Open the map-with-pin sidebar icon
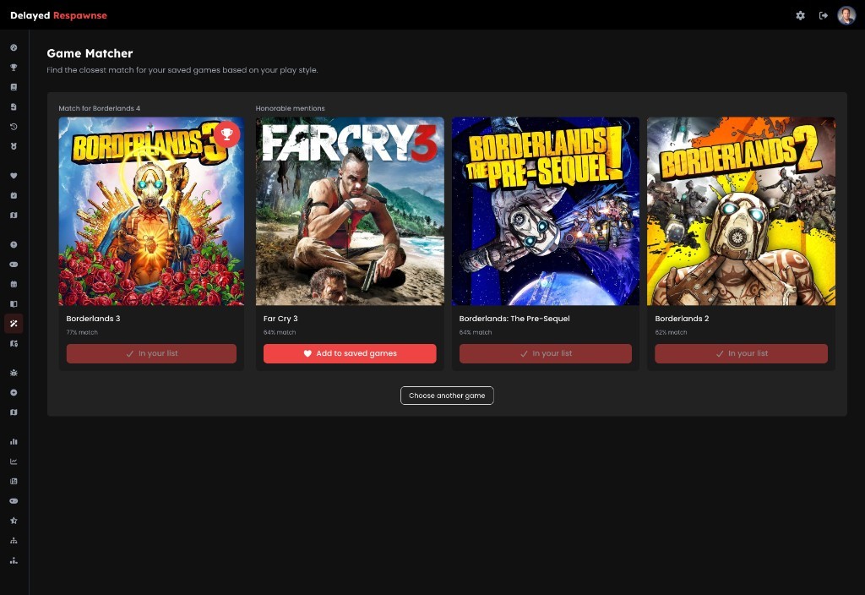The width and height of the screenshot is (865, 595). coord(14,343)
